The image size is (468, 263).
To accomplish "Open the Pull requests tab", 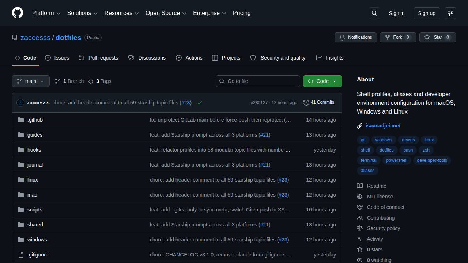I will click(98, 58).
